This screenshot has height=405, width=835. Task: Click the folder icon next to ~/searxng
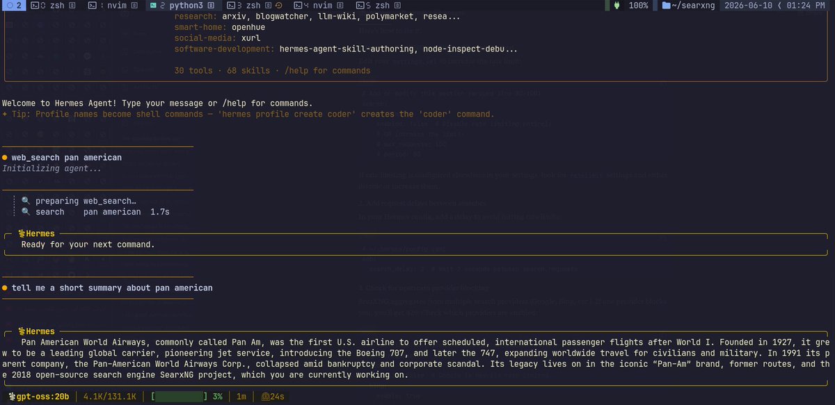click(667, 5)
